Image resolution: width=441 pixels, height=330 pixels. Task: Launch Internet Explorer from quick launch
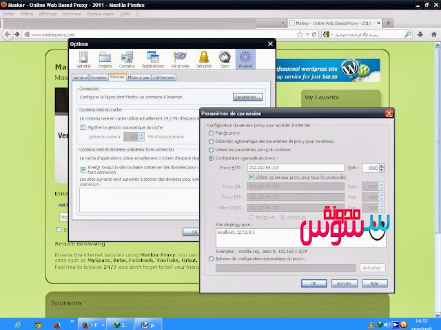(18, 325)
